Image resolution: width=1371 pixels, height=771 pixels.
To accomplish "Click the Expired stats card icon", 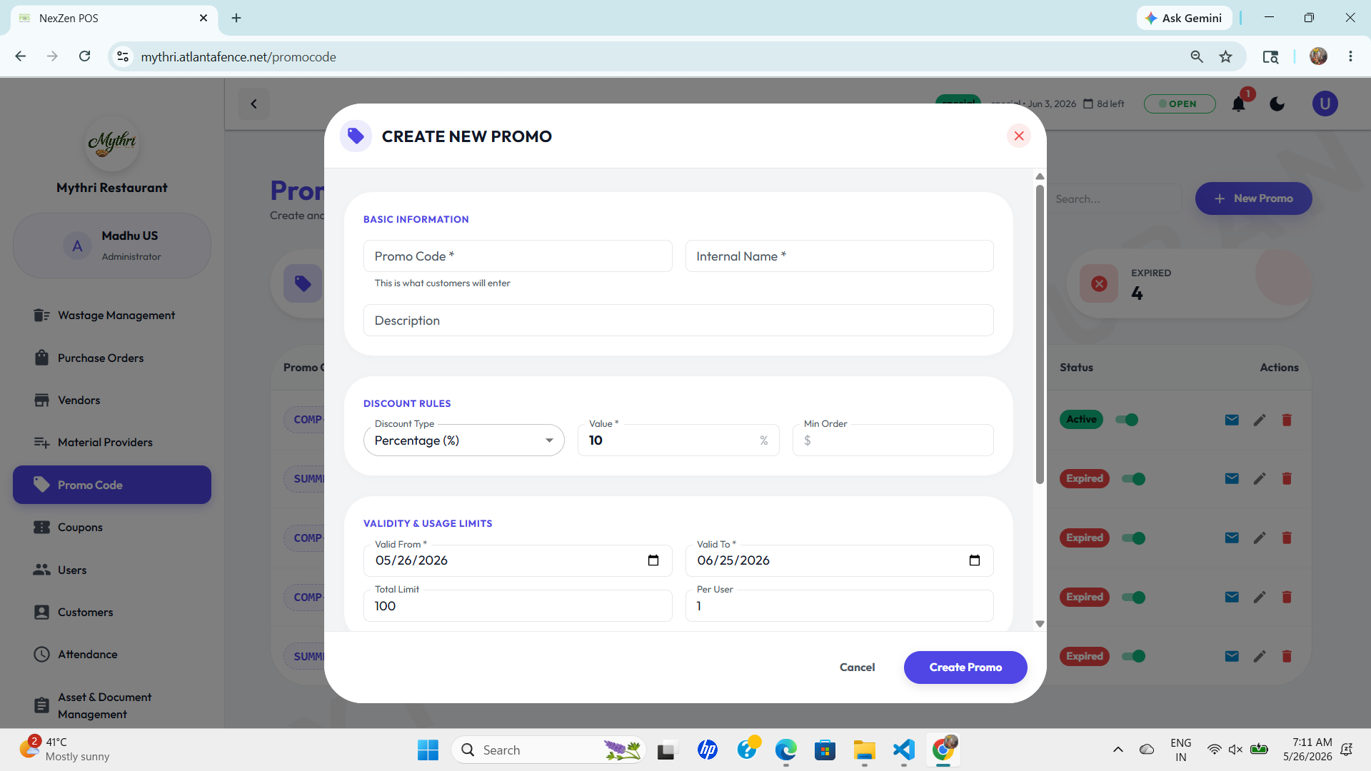I will pos(1099,283).
